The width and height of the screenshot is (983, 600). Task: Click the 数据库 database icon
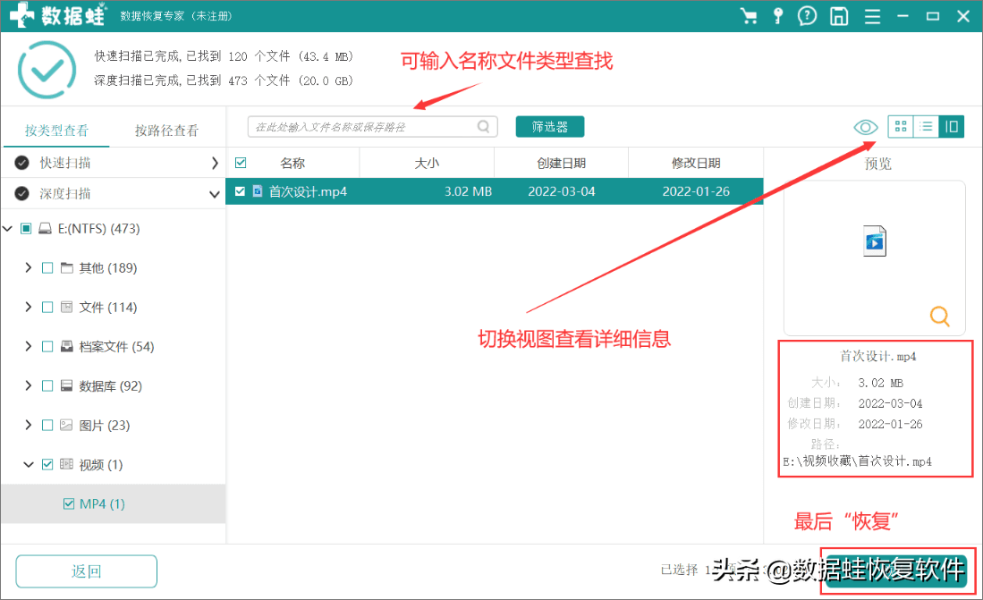pyautogui.click(x=67, y=385)
